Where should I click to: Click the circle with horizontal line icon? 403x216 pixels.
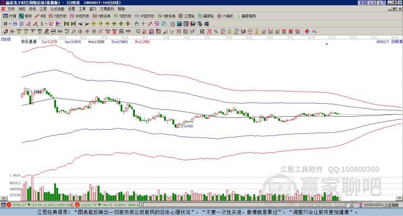click(x=53, y=32)
